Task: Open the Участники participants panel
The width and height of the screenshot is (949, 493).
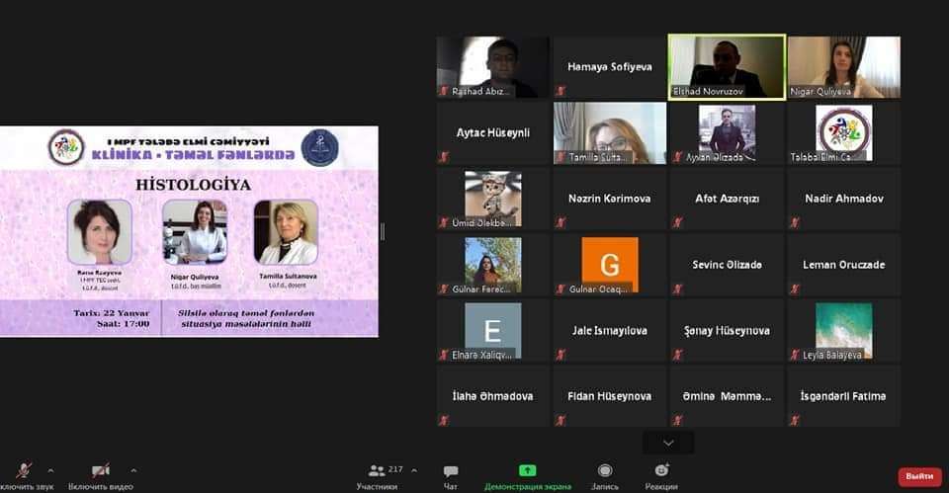Action: click(x=377, y=475)
